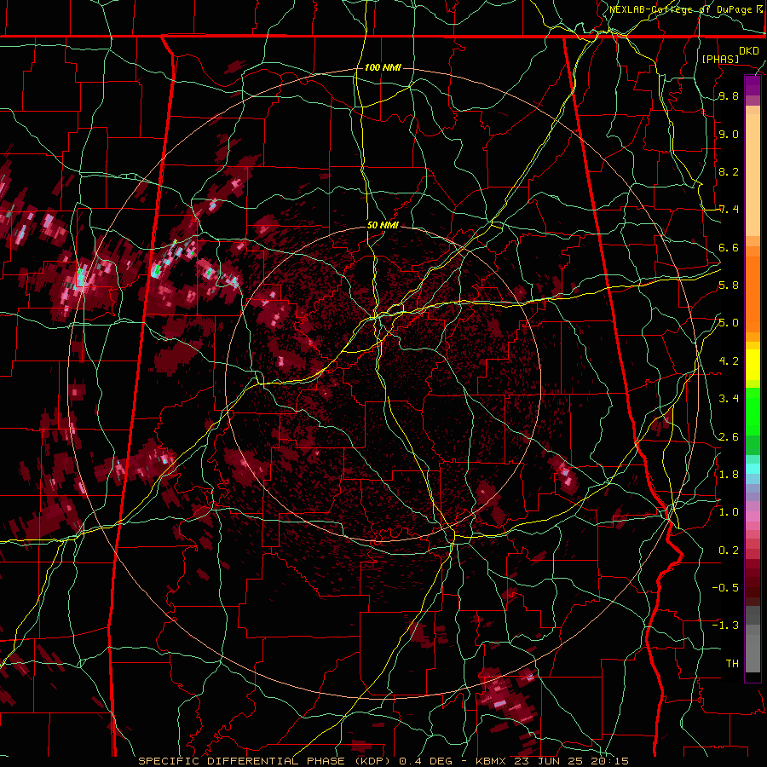Click the 9.8 value on the color scale
Image resolution: width=767 pixels, height=767 pixels.
point(729,96)
